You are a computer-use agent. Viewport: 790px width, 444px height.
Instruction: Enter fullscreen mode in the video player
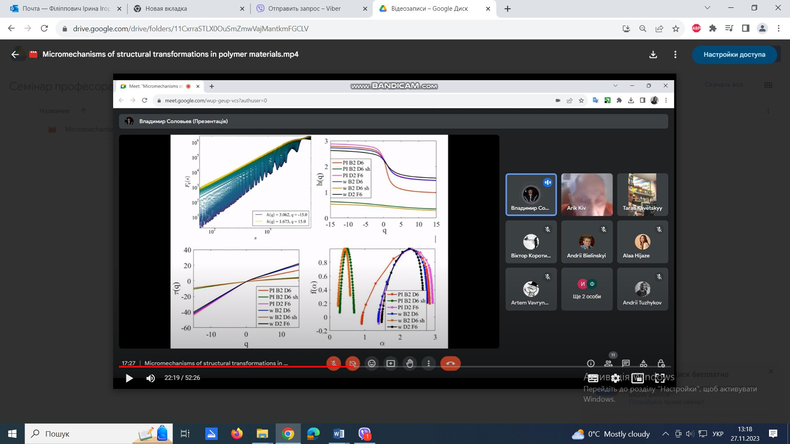coord(660,378)
